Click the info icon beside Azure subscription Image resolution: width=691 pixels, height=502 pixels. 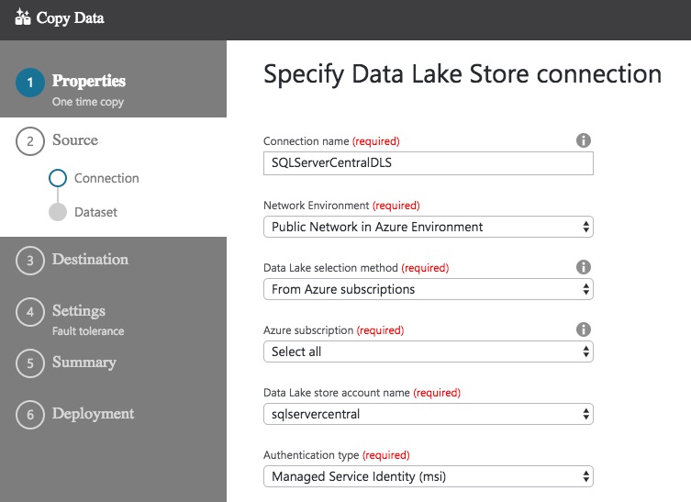(x=583, y=329)
